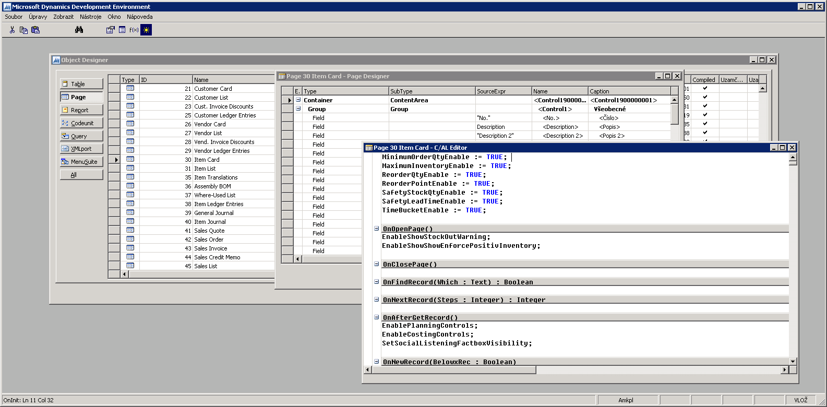Open Properties via the toolbar icon

(x=110, y=30)
